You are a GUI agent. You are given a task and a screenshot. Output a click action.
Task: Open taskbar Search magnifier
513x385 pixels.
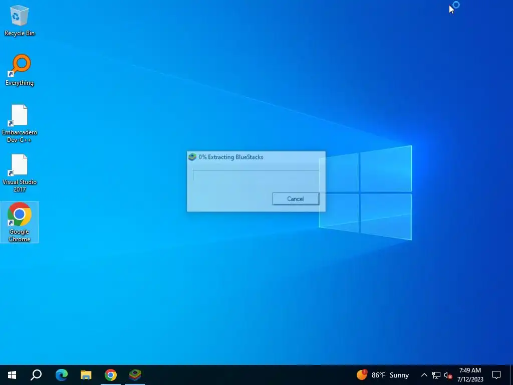tap(36, 375)
